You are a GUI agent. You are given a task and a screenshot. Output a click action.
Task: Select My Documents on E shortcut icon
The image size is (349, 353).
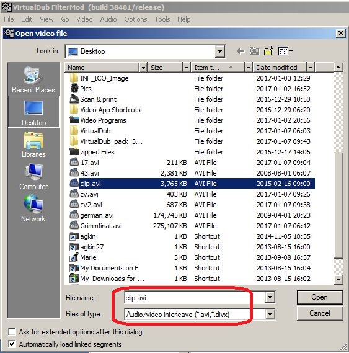click(74, 268)
